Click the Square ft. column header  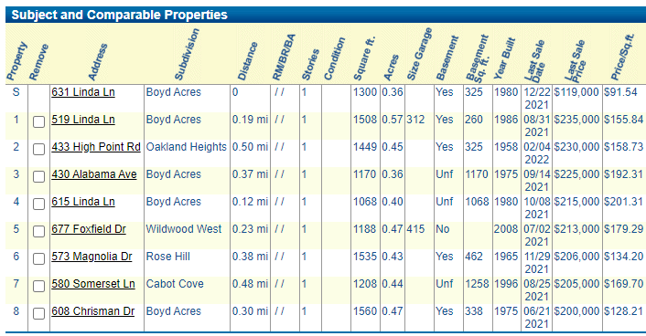364,58
